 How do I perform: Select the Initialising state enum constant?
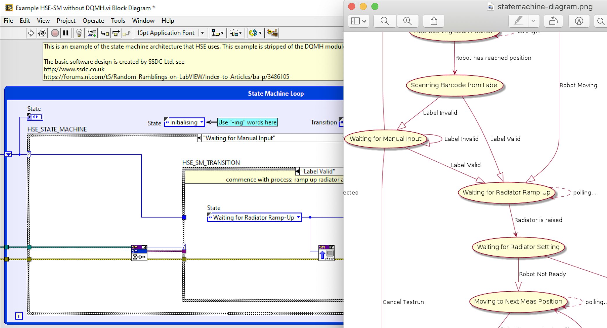pos(184,122)
